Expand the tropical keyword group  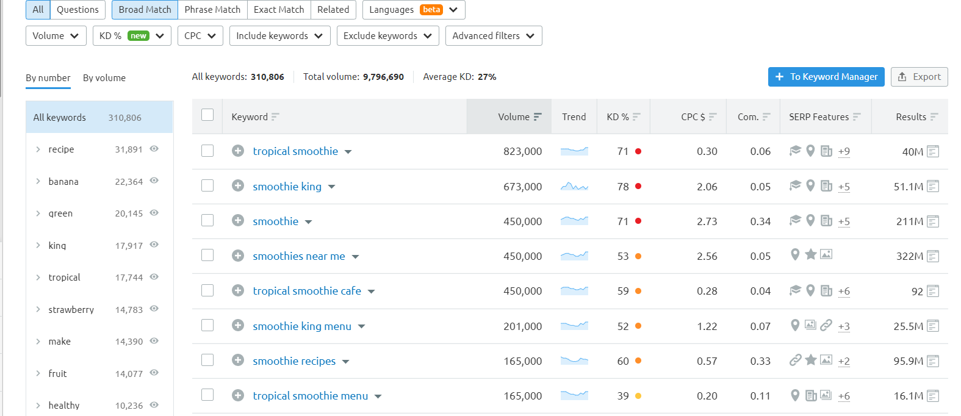click(38, 278)
